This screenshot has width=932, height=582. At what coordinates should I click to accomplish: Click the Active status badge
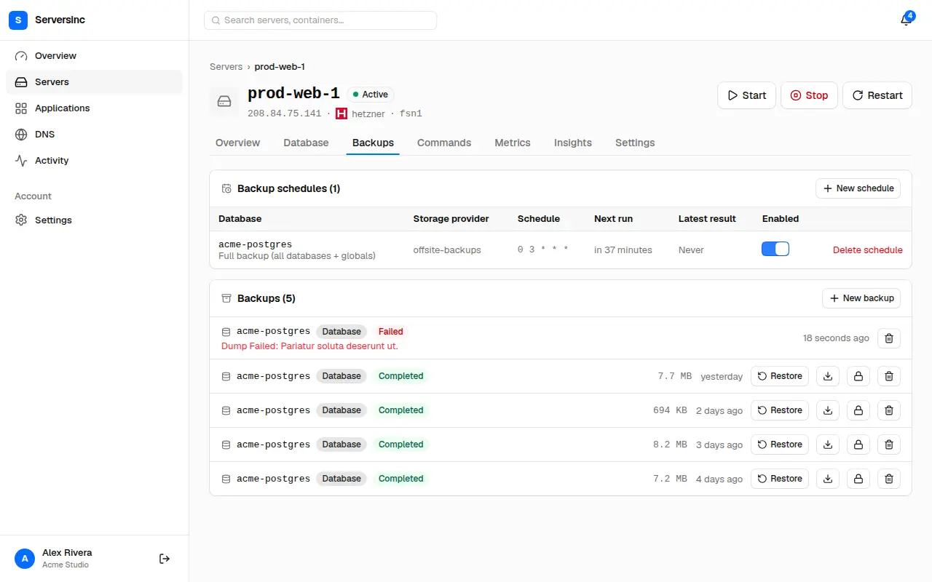(371, 95)
